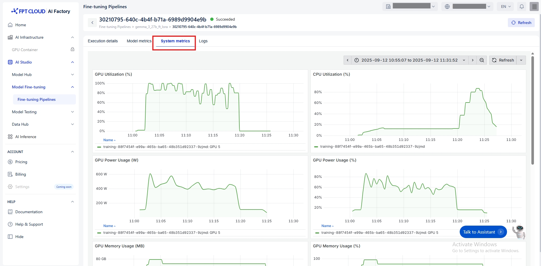
Task: Click the zoom out time range icon
Action: [482, 60]
